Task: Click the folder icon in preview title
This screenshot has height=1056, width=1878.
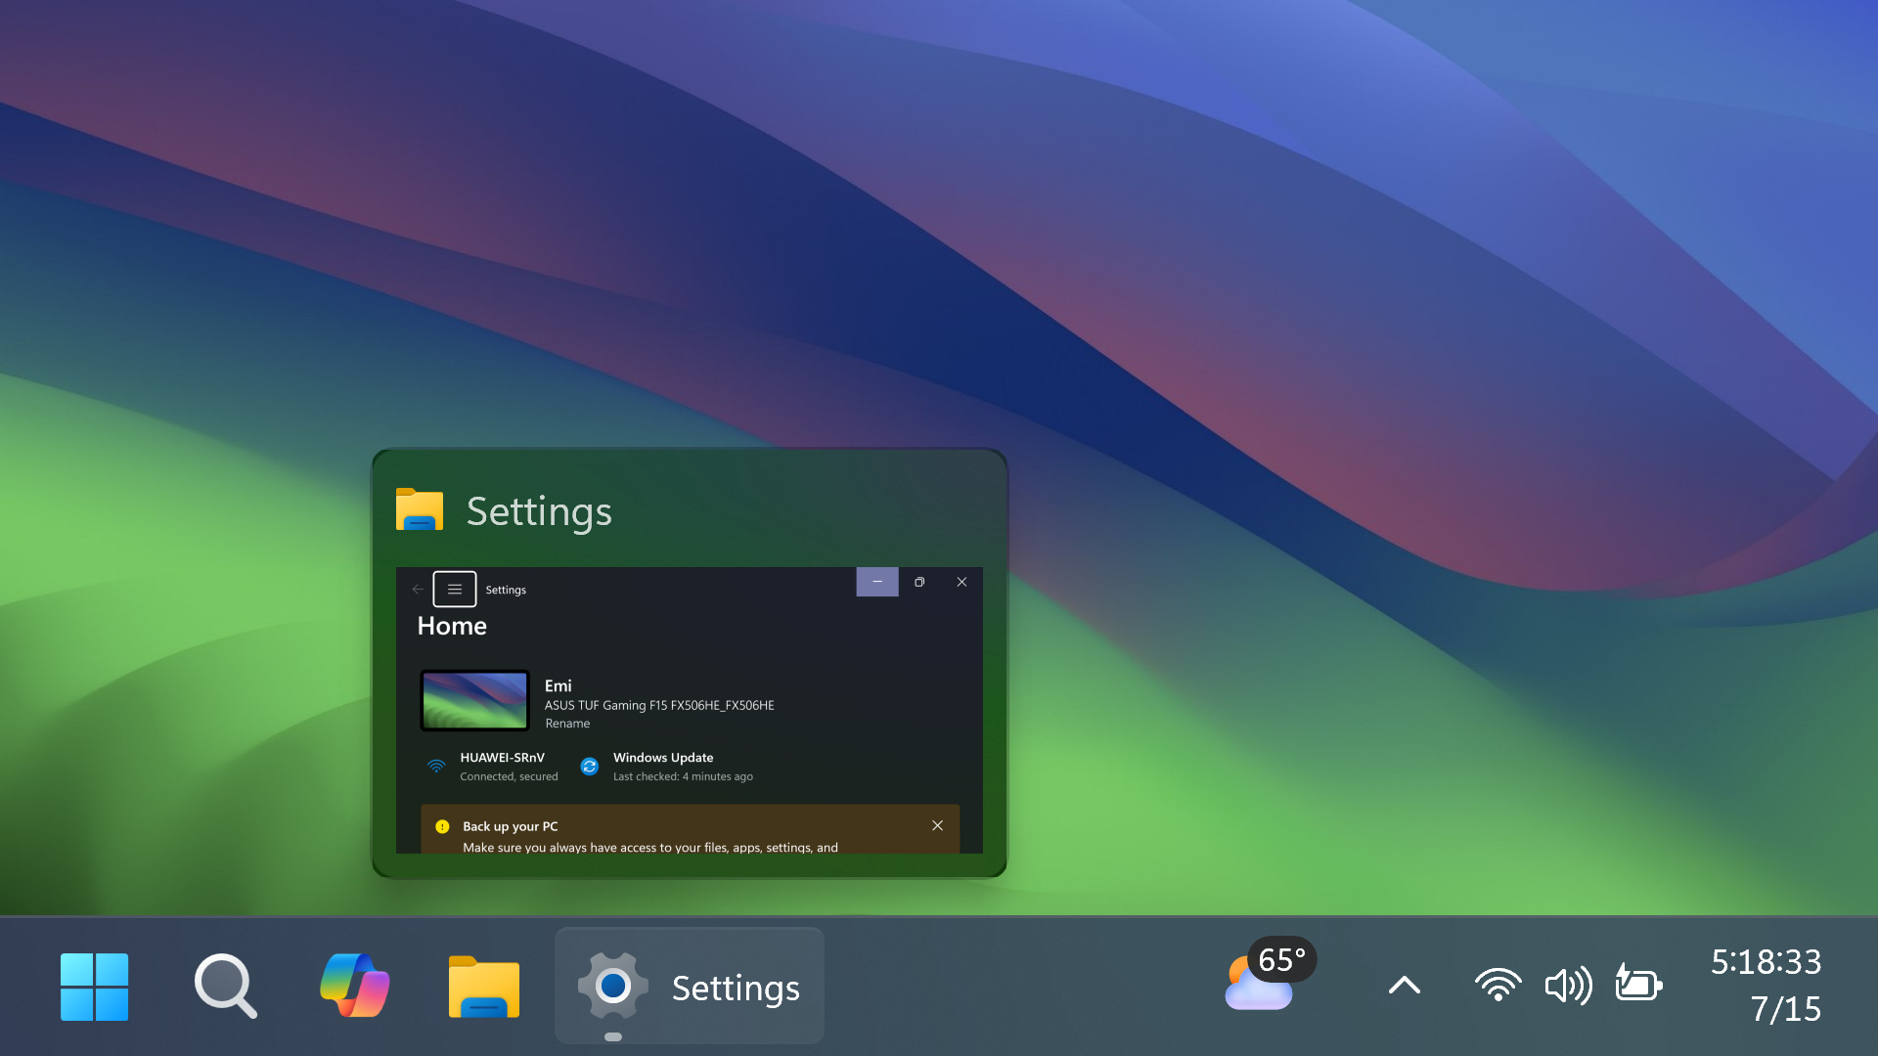Action: tap(420, 509)
